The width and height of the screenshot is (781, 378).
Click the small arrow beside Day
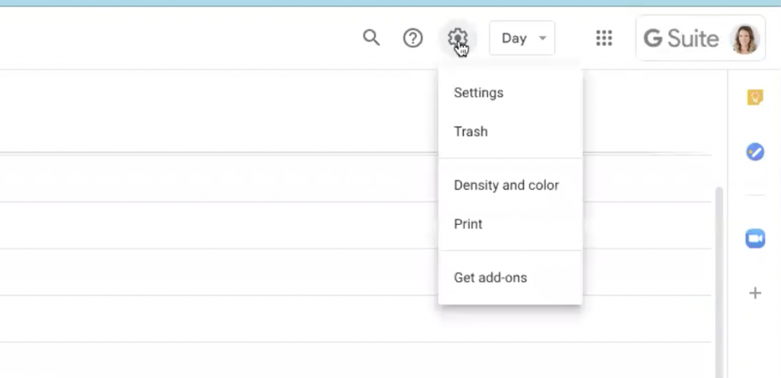coord(543,38)
